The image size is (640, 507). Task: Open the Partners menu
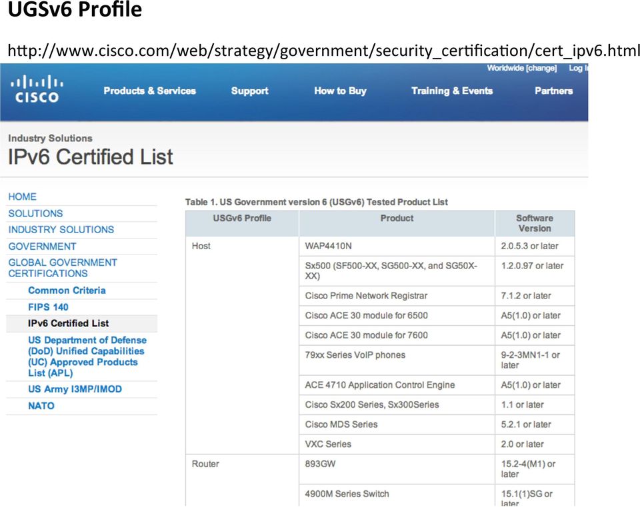coord(554,91)
